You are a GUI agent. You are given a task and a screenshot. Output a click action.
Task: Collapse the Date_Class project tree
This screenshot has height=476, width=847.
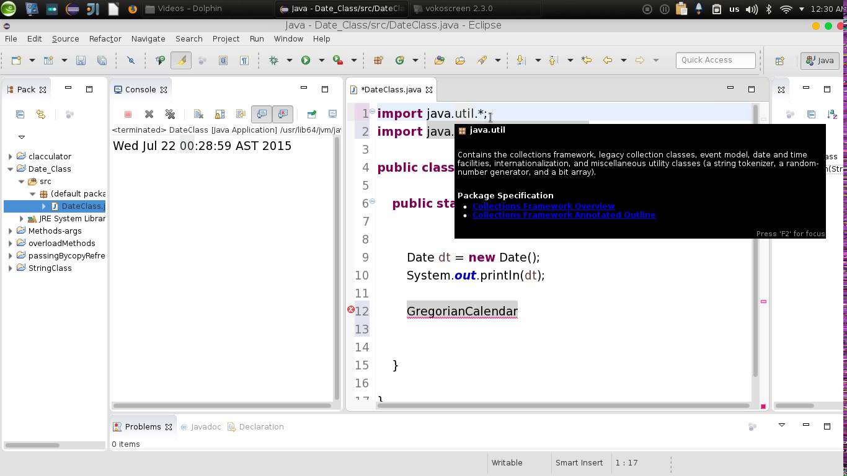click(11, 169)
